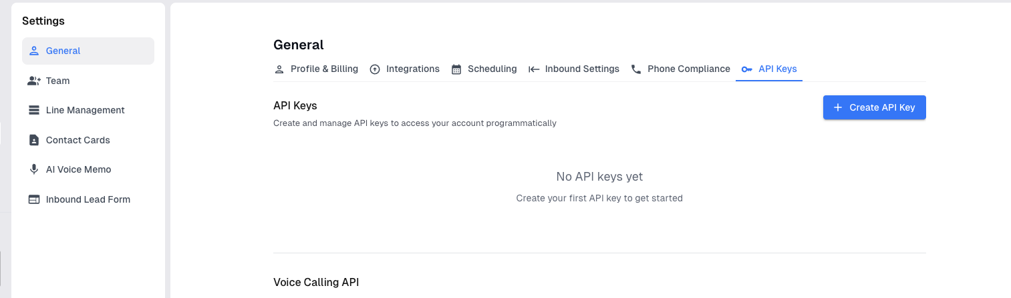Click the API Keys description text
1011x298 pixels.
415,123
